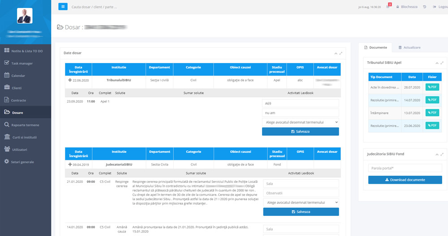Go to Calendar in the sidebar
Screen dimensions: 448x236
18,76
